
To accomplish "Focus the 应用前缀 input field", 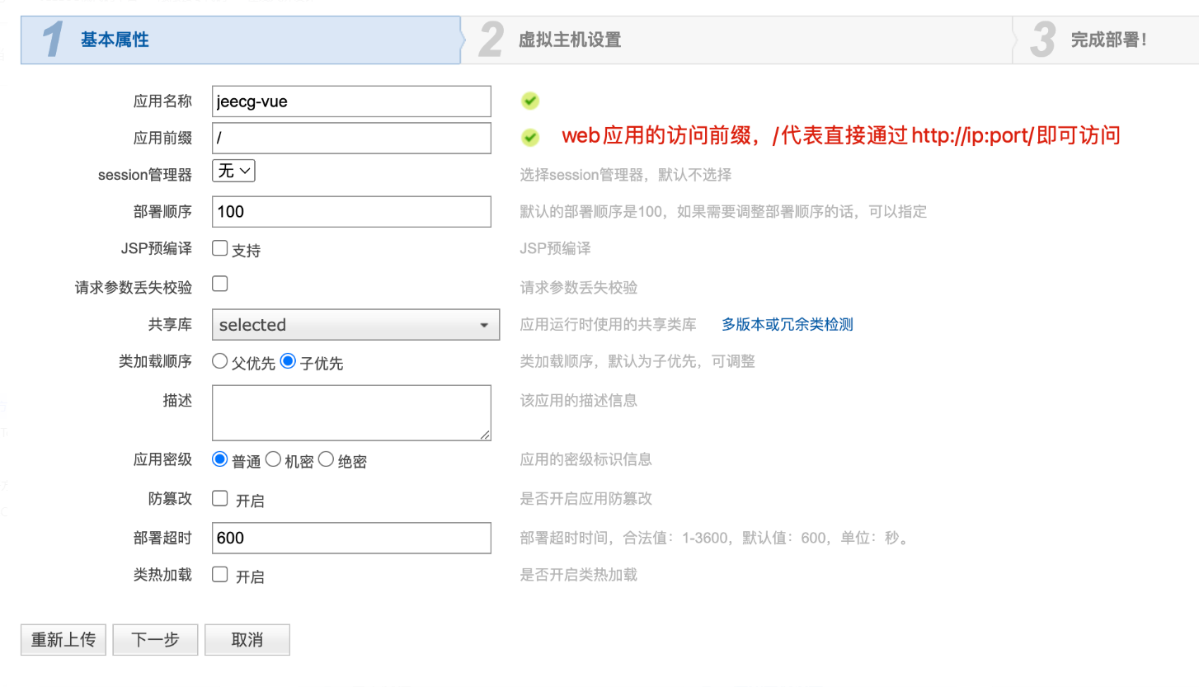I will click(351, 138).
